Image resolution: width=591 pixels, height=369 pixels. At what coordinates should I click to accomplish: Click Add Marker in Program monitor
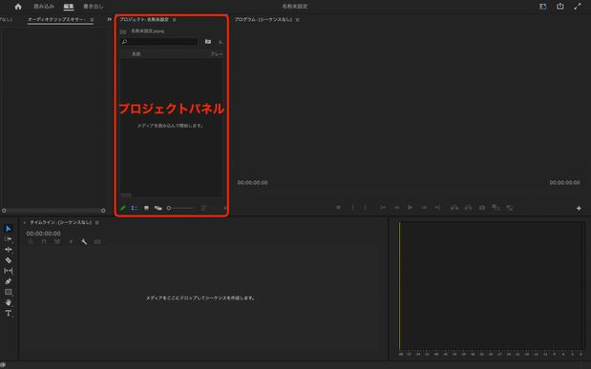click(338, 208)
